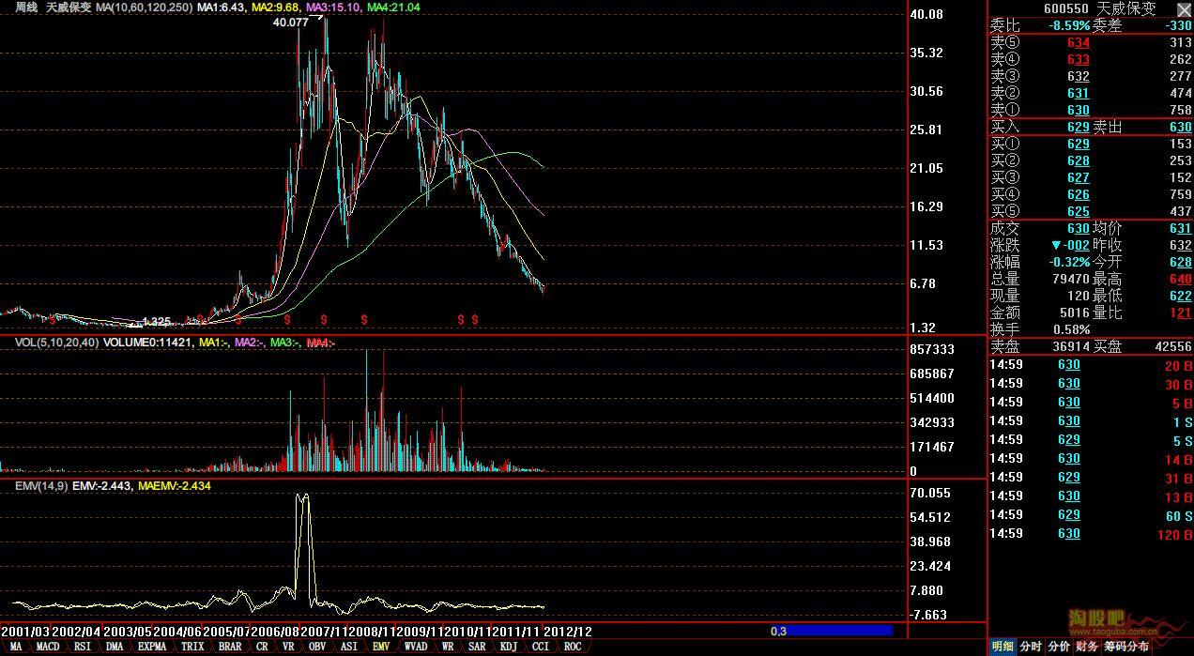
Task: Select the 买① bid price 629
Action: pos(1079,144)
